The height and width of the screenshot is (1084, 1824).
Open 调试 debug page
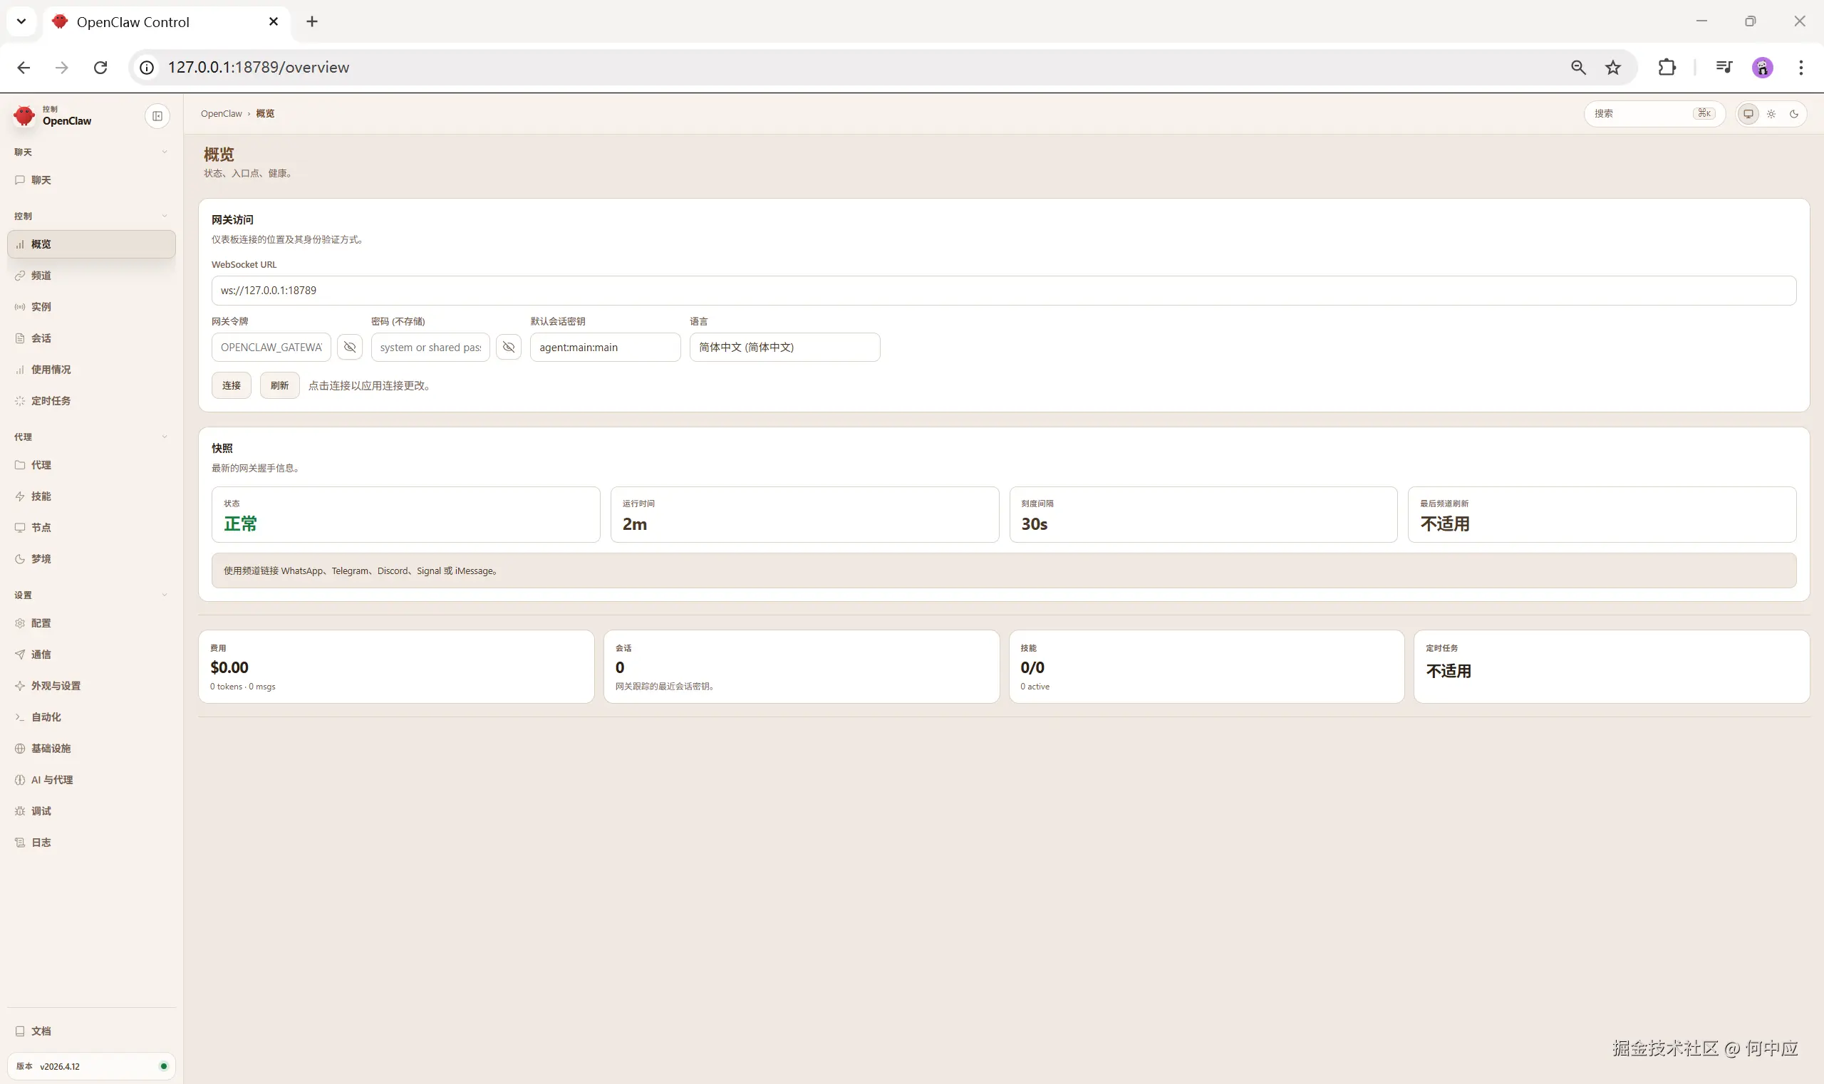41,811
